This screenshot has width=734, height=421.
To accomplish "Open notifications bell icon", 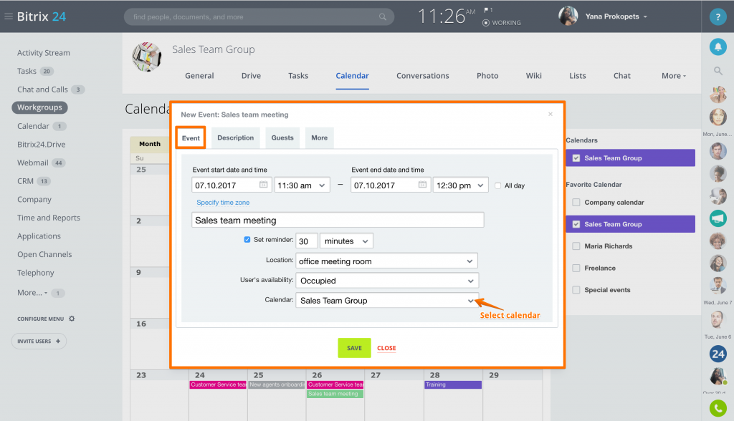I will [718, 47].
